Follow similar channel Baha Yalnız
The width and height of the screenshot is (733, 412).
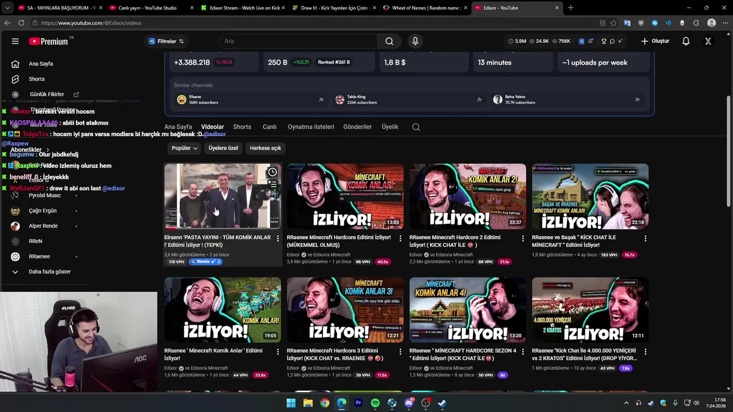coord(637,100)
